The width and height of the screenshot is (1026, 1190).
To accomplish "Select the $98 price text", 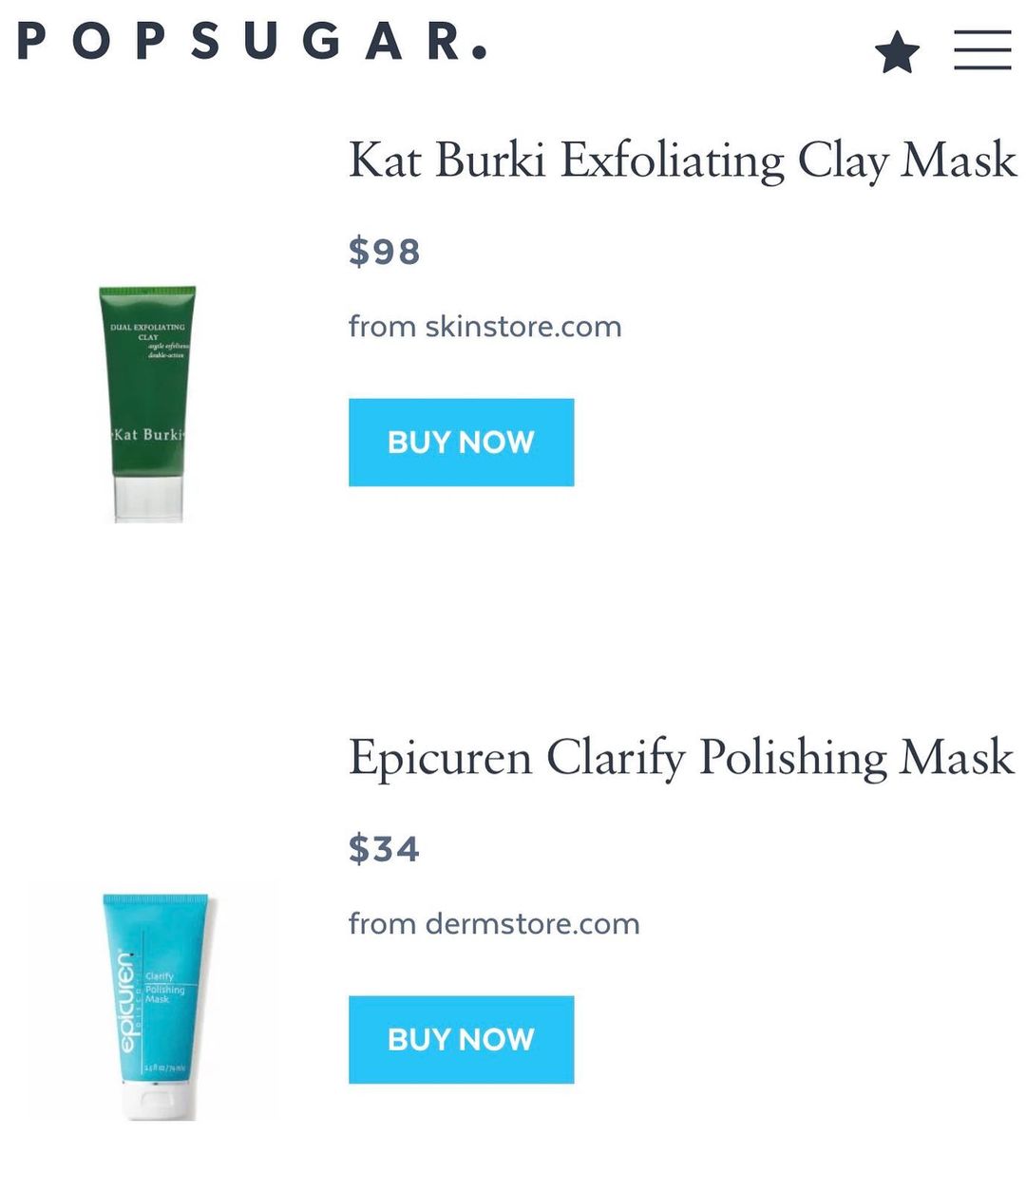I will pyautogui.click(x=384, y=252).
